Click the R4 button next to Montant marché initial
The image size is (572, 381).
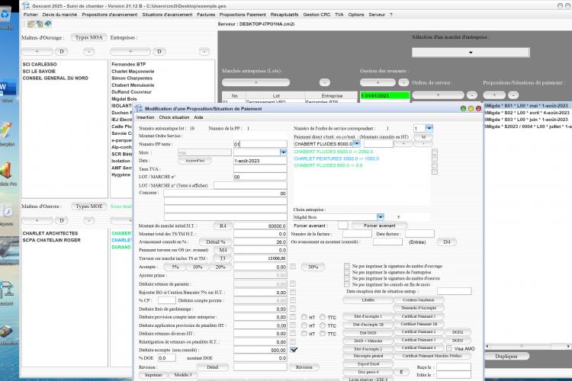pyautogui.click(x=223, y=226)
